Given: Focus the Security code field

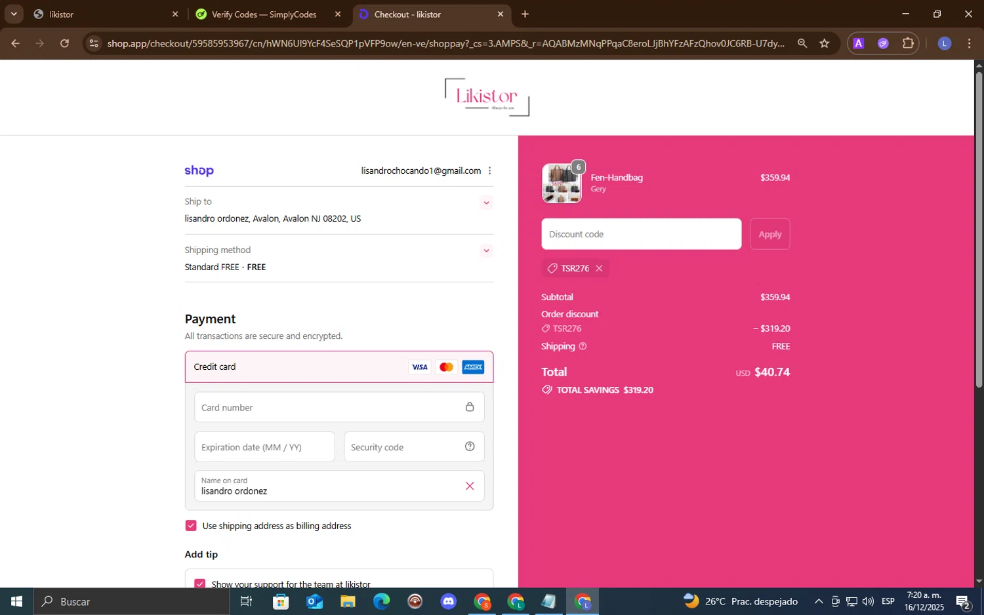Looking at the screenshot, I should (x=414, y=446).
